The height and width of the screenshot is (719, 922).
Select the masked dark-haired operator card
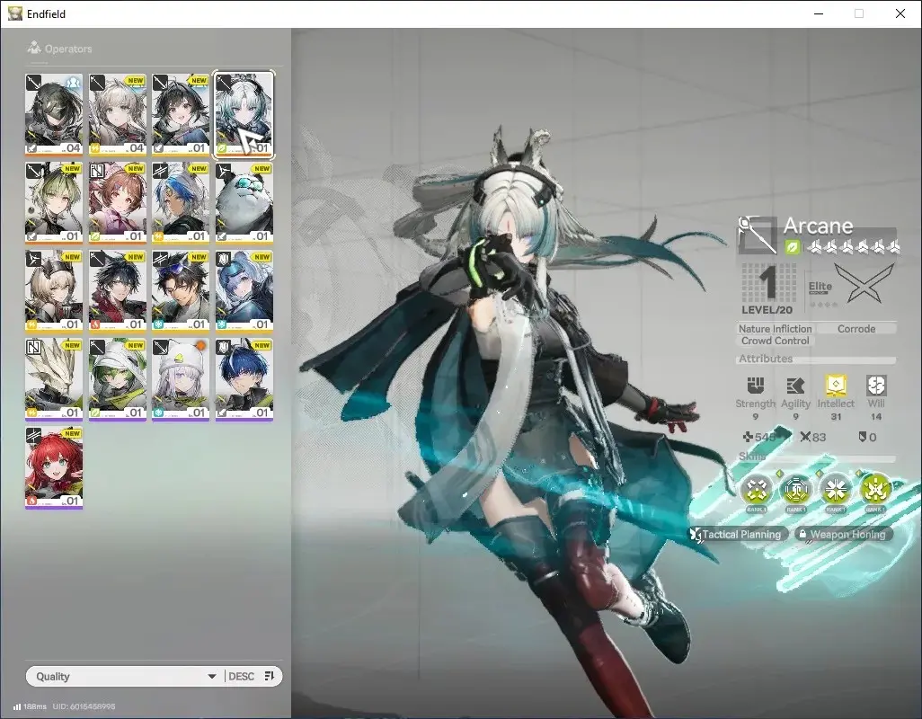point(54,115)
